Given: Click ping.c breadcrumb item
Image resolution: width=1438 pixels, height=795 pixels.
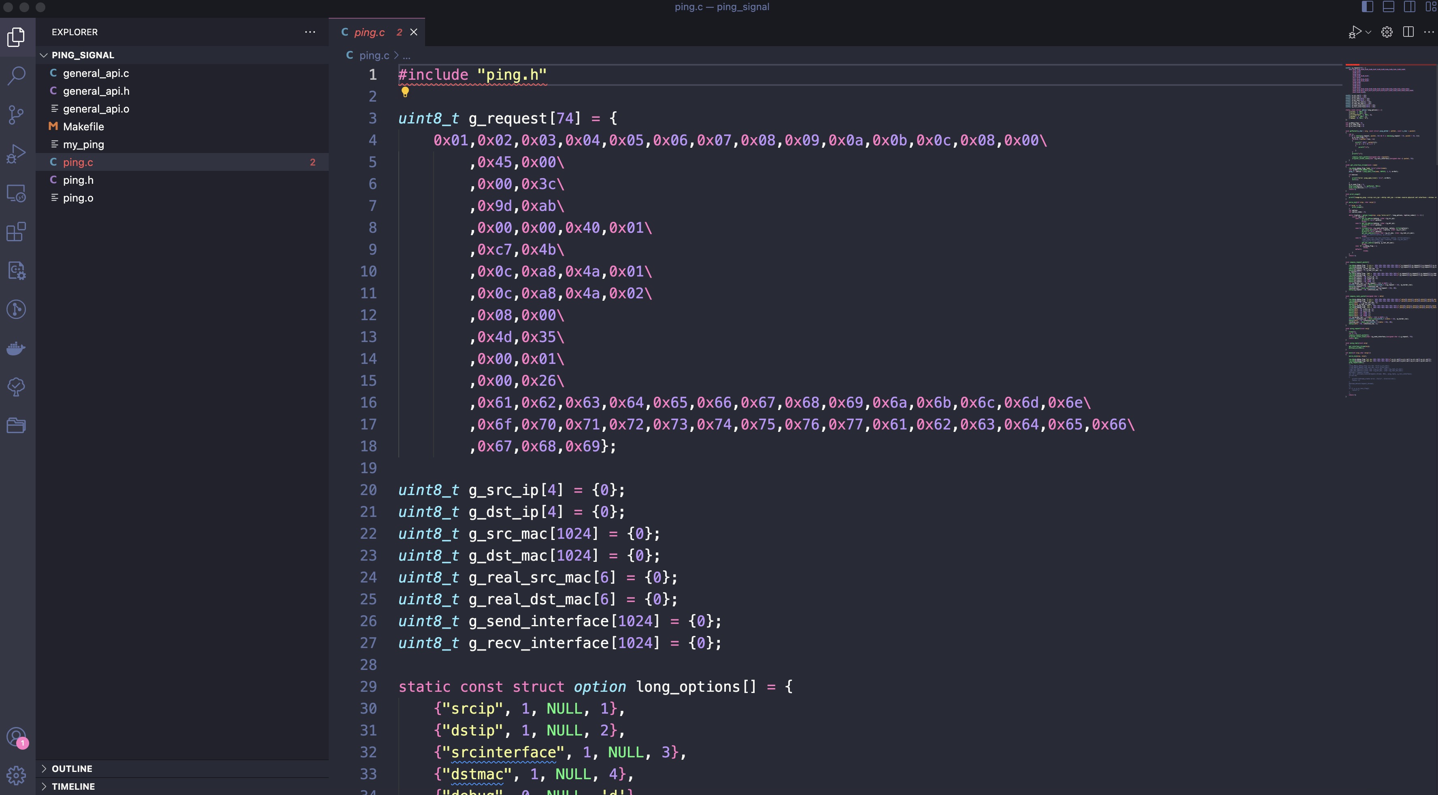Looking at the screenshot, I should coord(373,55).
